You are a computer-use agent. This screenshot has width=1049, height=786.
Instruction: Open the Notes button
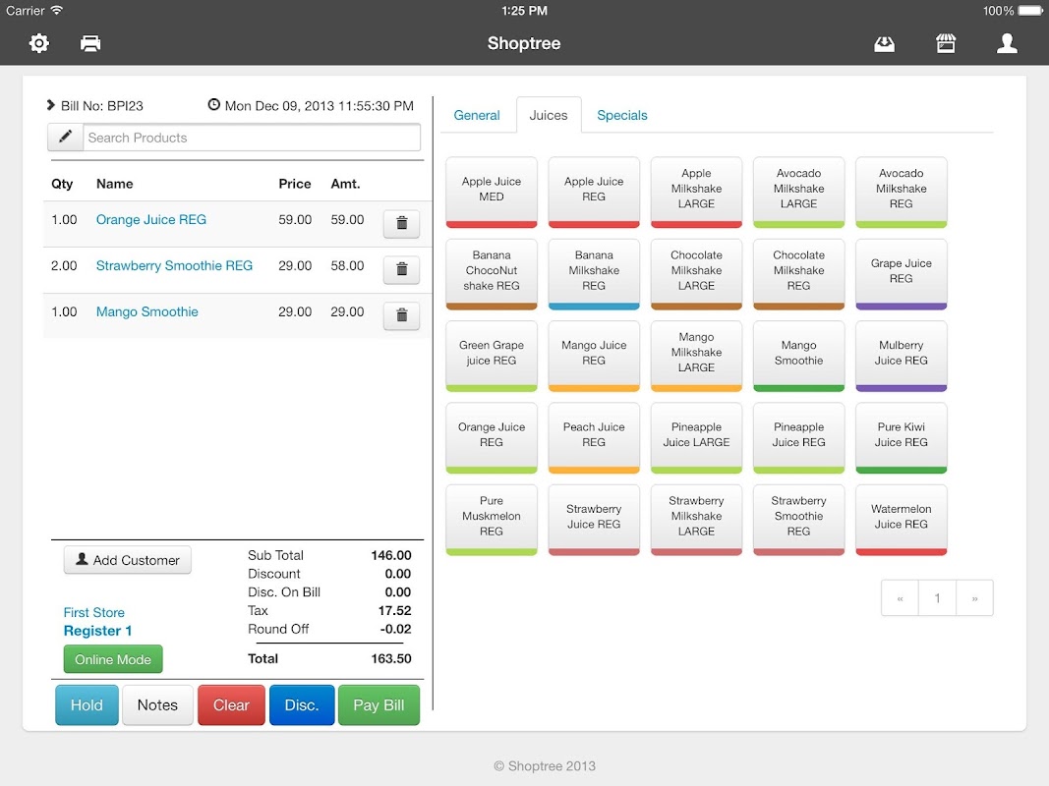158,705
